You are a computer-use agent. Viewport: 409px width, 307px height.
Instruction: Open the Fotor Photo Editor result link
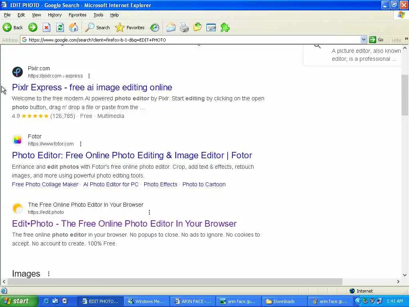(x=132, y=155)
